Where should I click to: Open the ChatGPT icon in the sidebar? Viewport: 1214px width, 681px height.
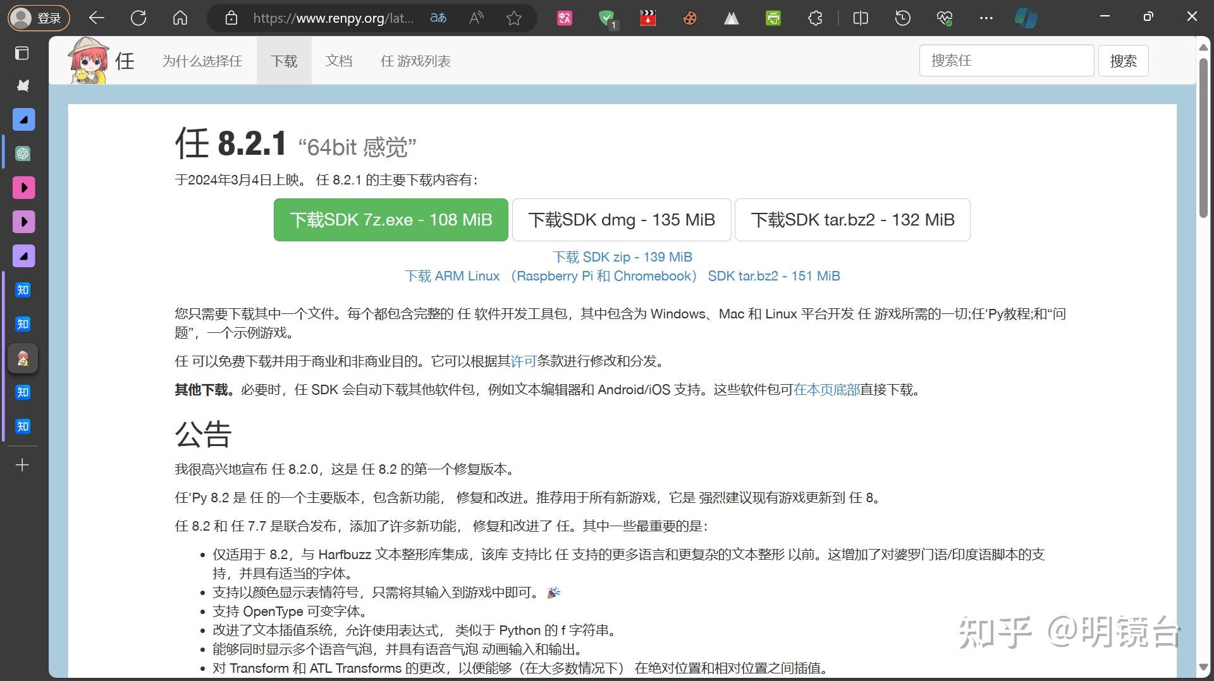point(23,153)
